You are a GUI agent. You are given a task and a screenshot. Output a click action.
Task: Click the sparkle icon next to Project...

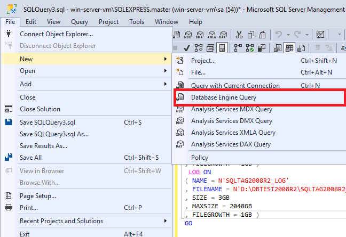[x=179, y=60]
